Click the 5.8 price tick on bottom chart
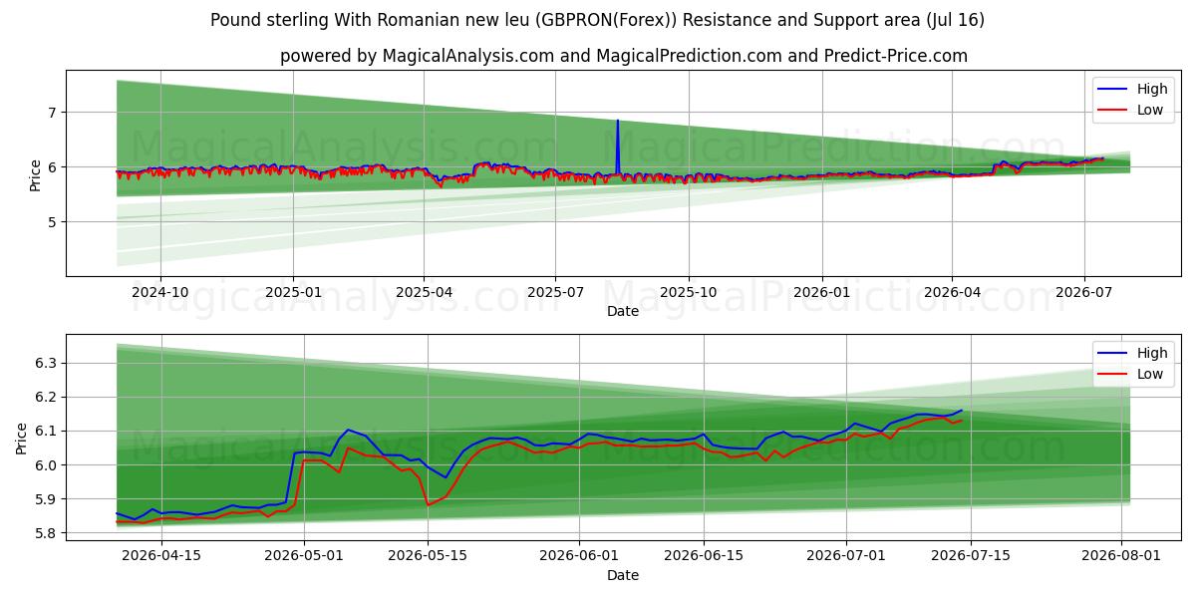 tap(47, 533)
